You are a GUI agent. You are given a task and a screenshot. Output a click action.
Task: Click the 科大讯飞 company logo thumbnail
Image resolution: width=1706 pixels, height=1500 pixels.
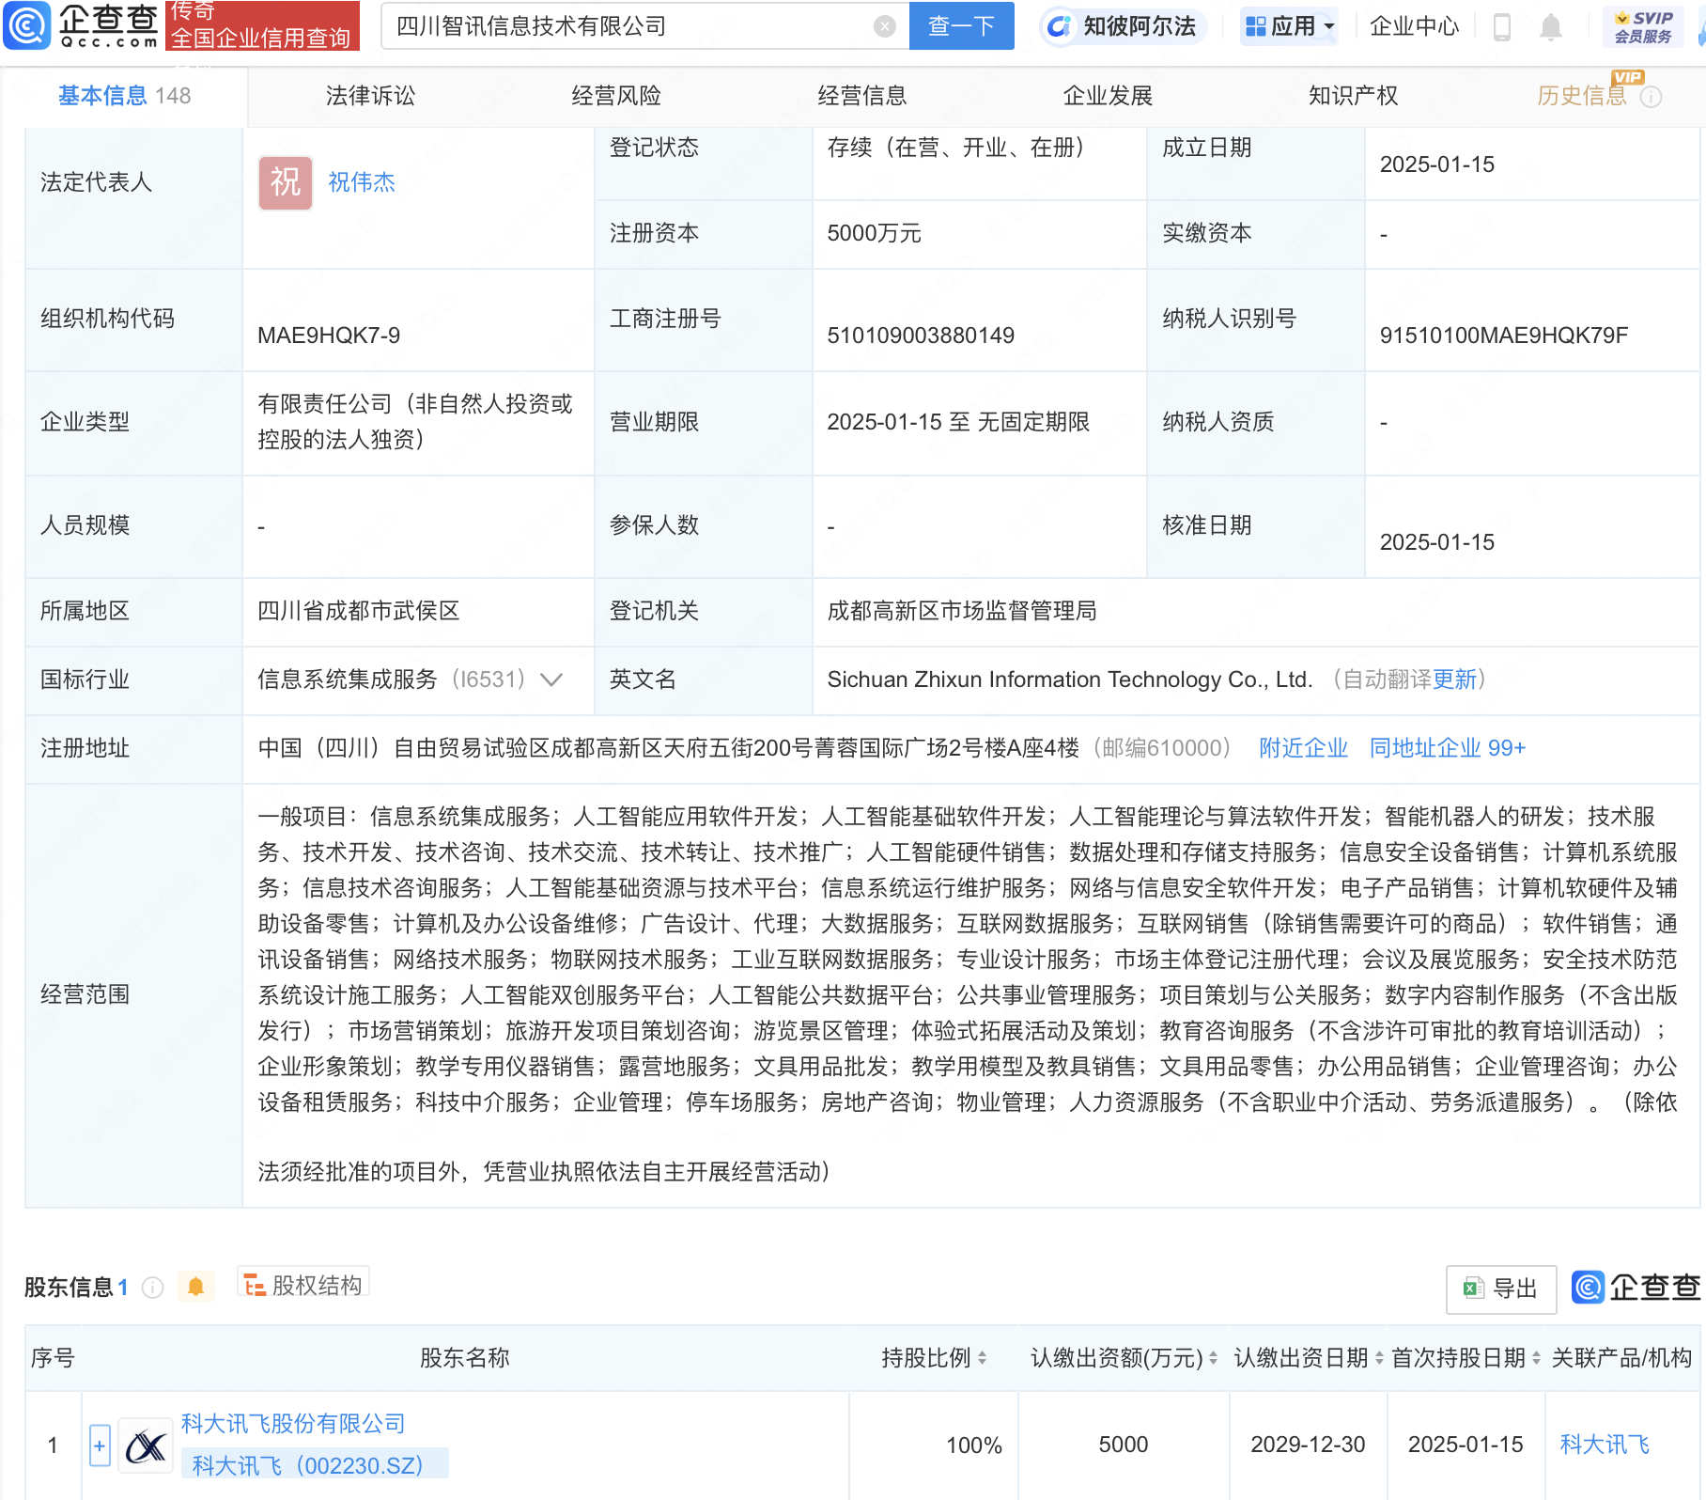click(145, 1445)
